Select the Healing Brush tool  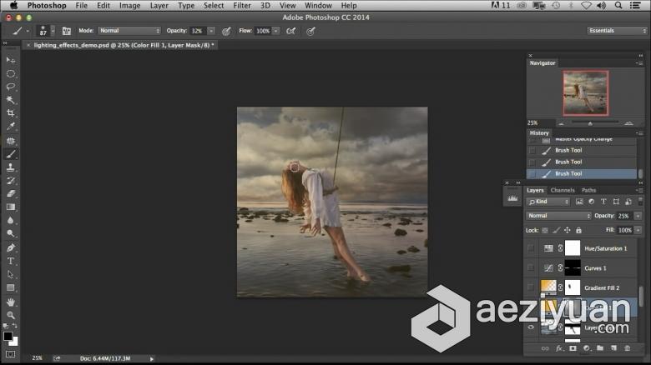pos(11,141)
